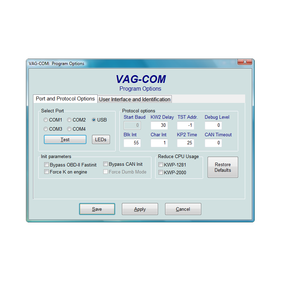Click the Debug Level input field
The image size is (281, 281).
213,125
